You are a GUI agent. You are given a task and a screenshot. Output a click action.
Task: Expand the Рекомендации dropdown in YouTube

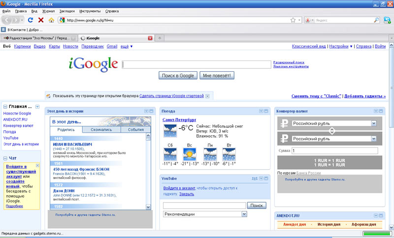pos(244,214)
